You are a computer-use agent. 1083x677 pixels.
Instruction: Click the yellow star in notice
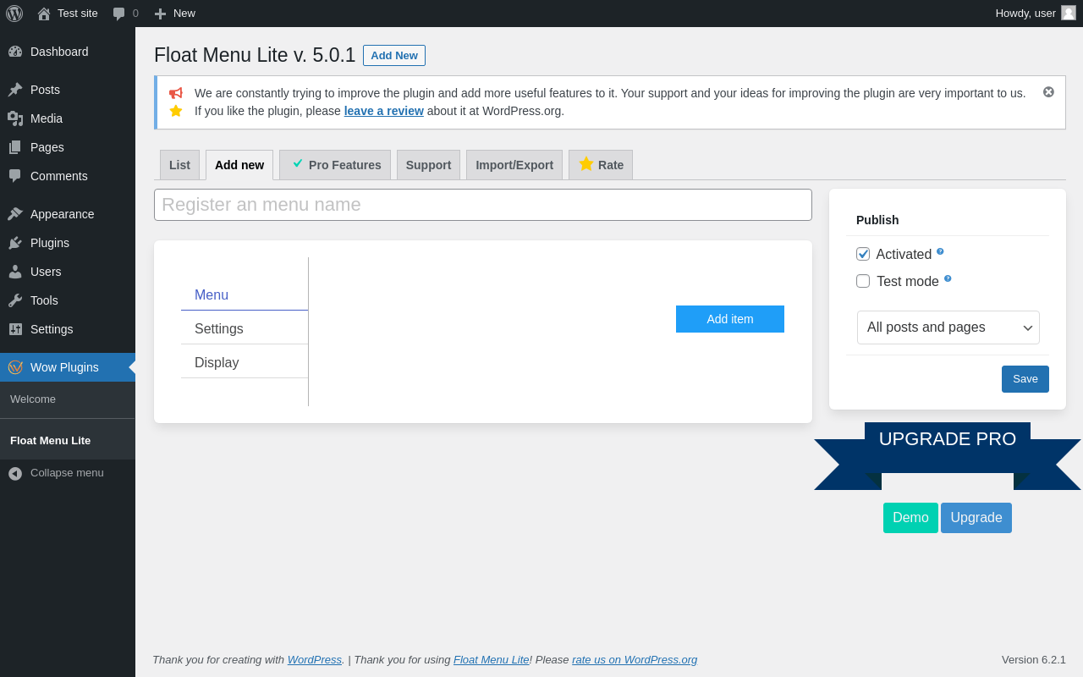point(176,111)
